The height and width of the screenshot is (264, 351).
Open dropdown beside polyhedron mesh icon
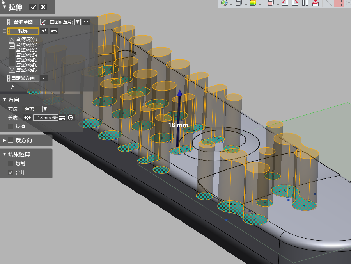click(231, 4)
